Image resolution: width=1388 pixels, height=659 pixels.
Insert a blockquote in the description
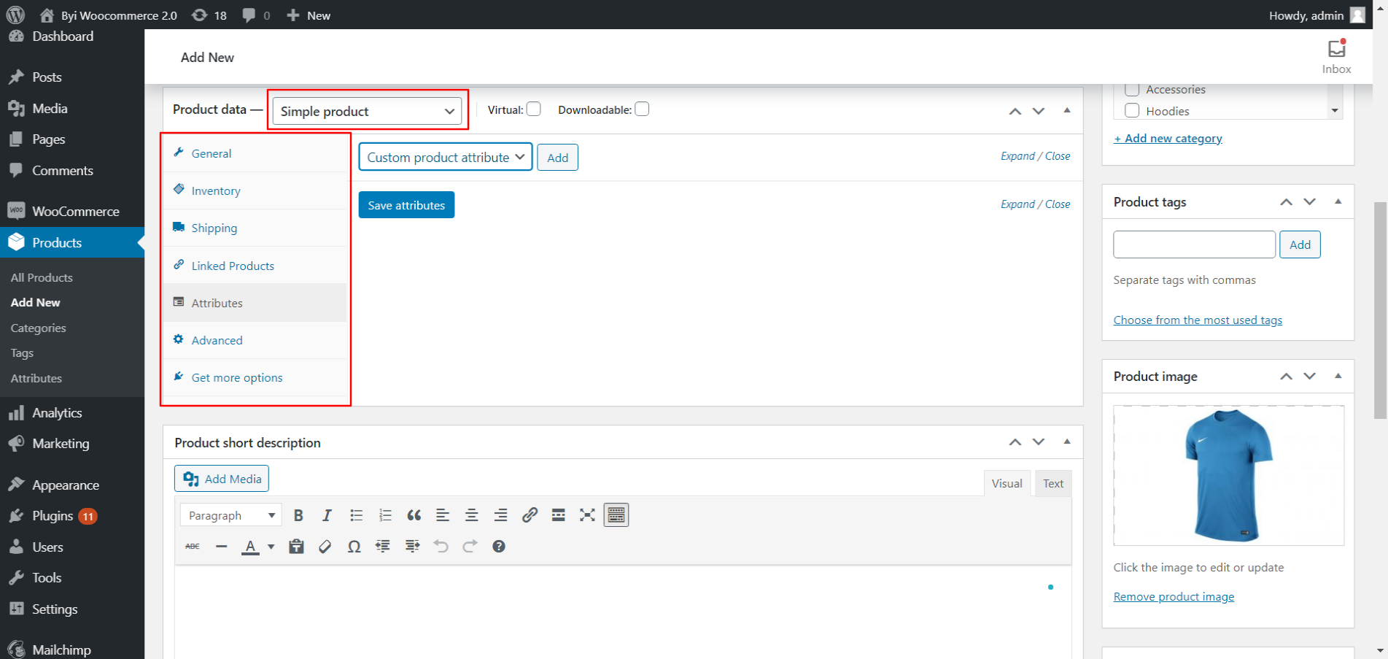pos(414,515)
